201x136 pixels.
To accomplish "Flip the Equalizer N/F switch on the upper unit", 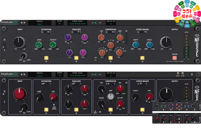I will click(77, 32).
